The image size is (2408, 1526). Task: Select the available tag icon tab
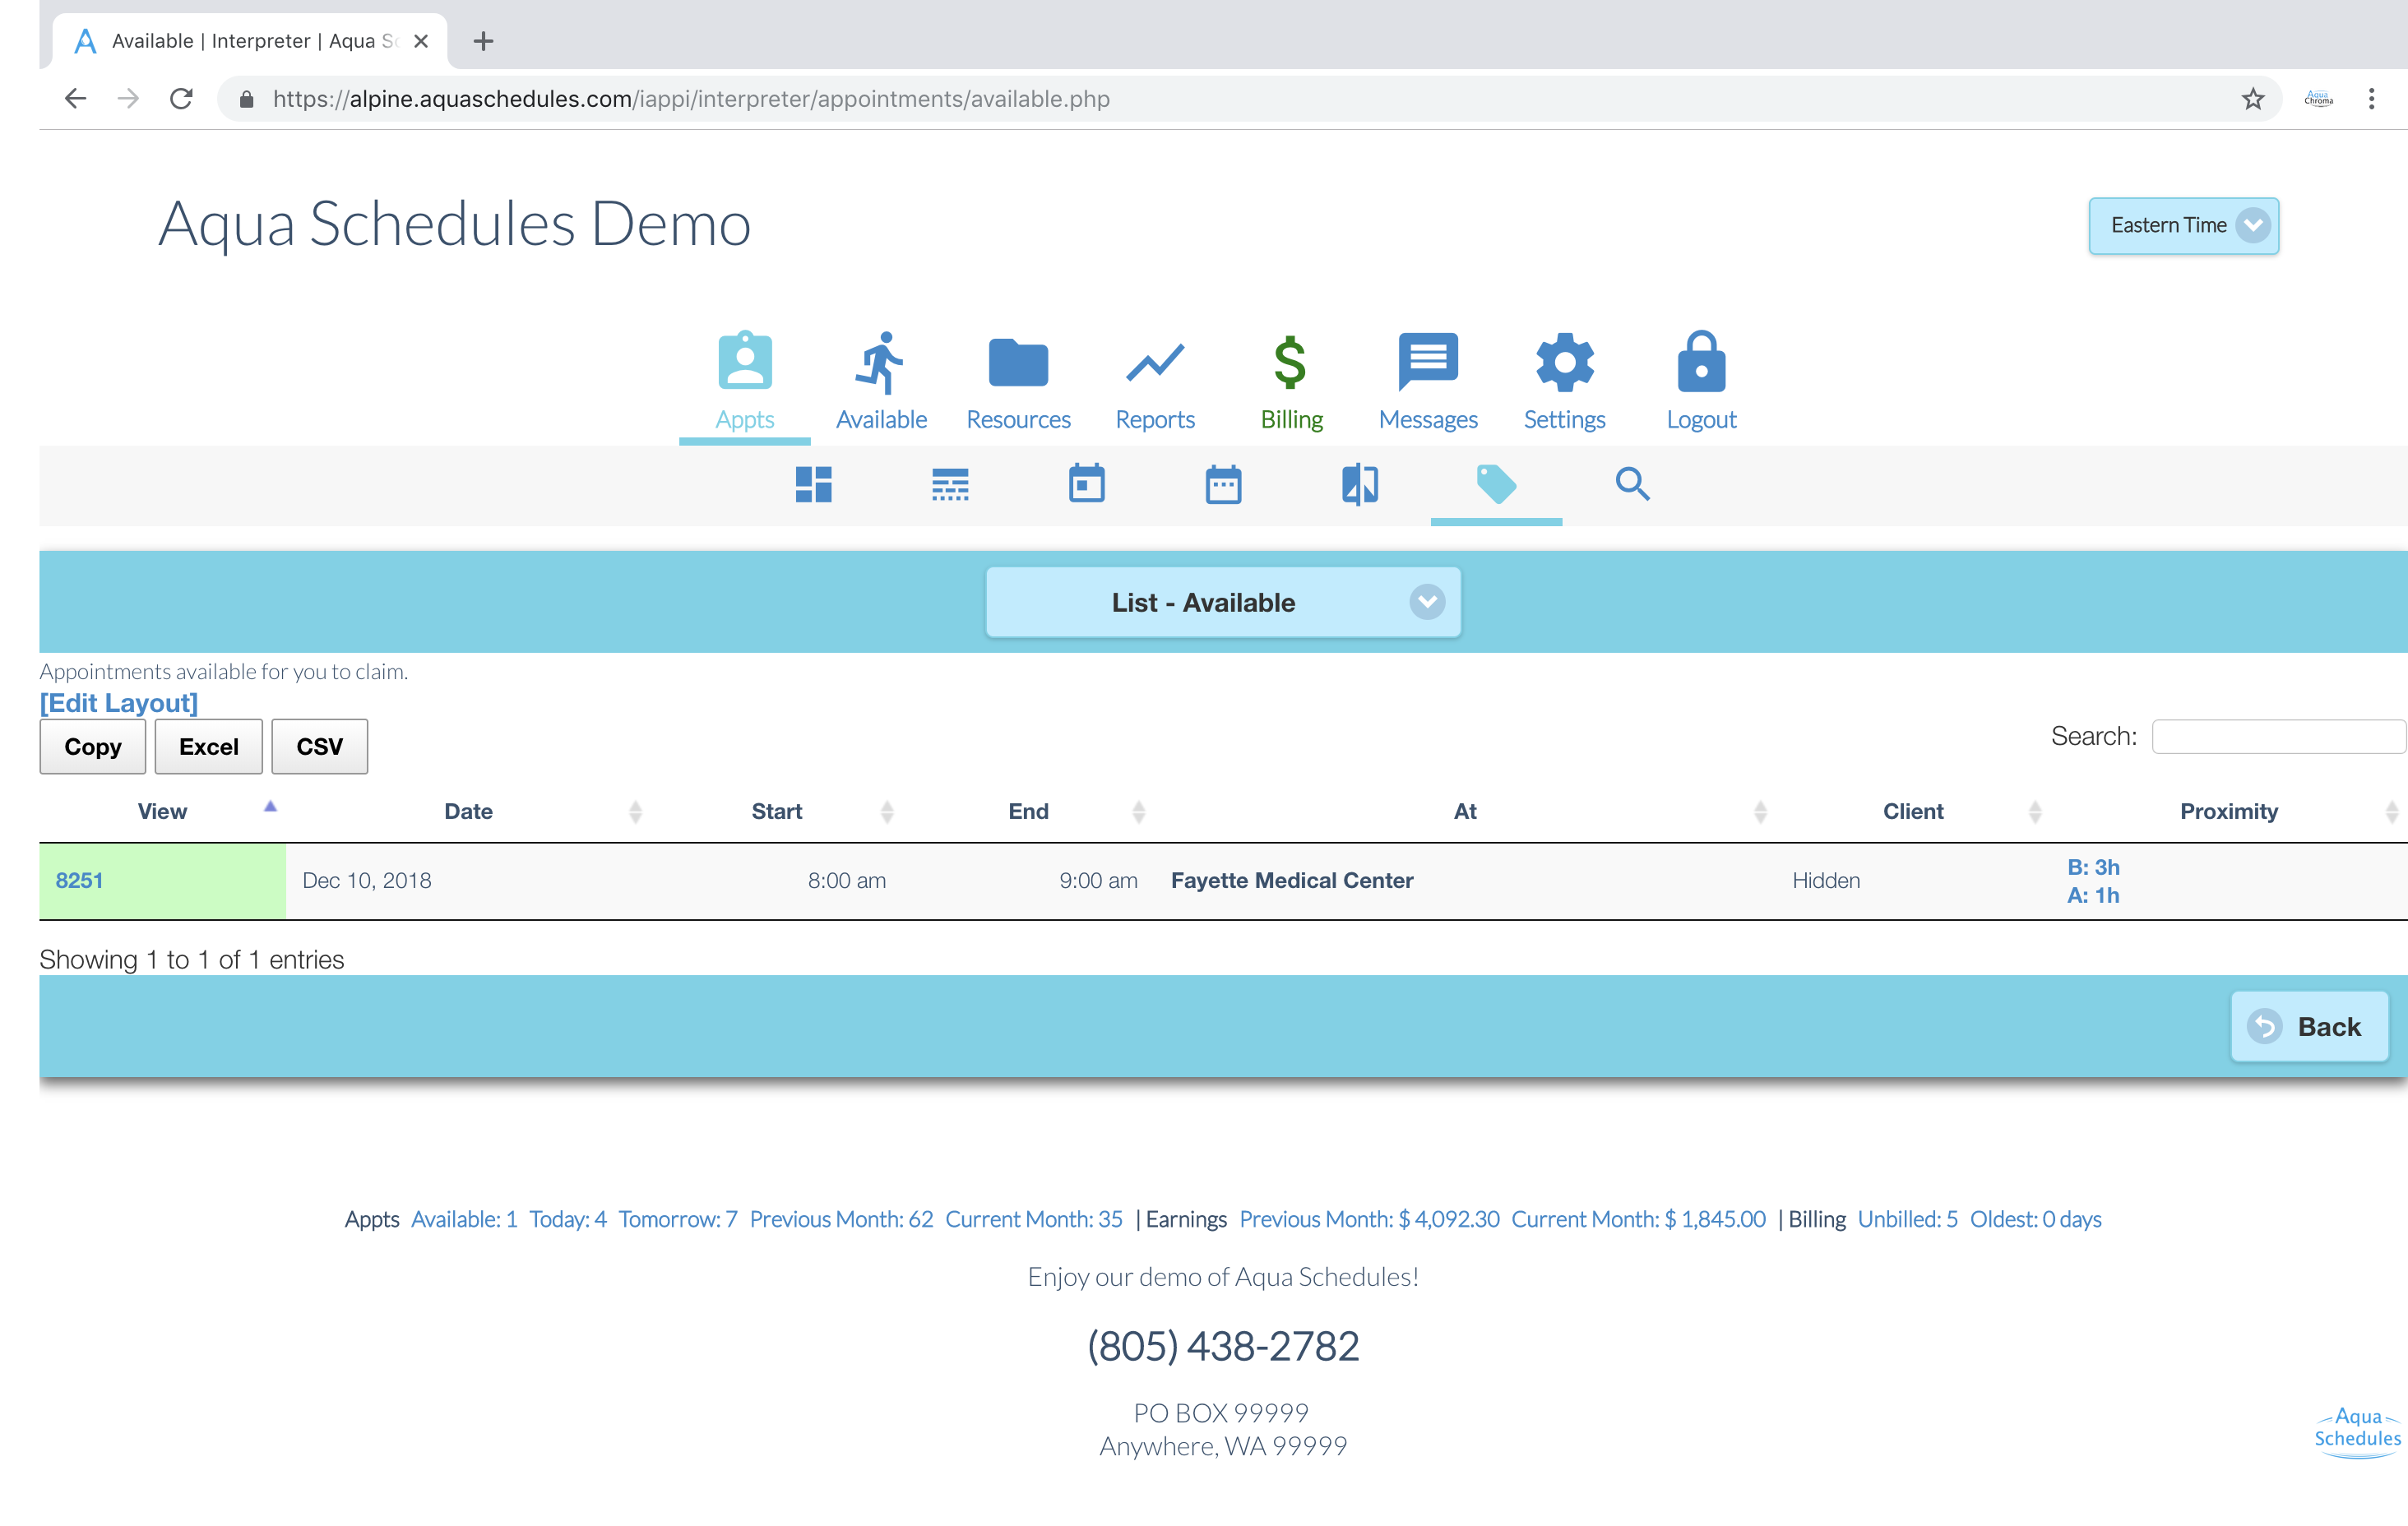(x=1496, y=484)
